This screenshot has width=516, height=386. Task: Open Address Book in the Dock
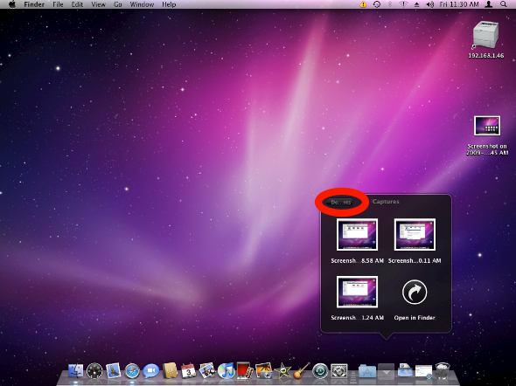click(170, 371)
